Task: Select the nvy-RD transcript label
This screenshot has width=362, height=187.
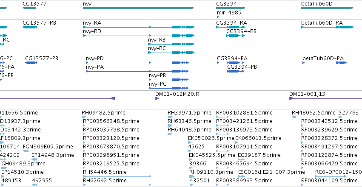Action: point(92,31)
